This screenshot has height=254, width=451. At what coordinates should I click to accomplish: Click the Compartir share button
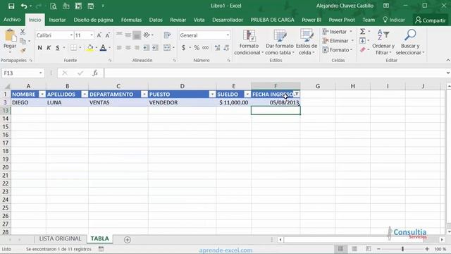pos(431,20)
